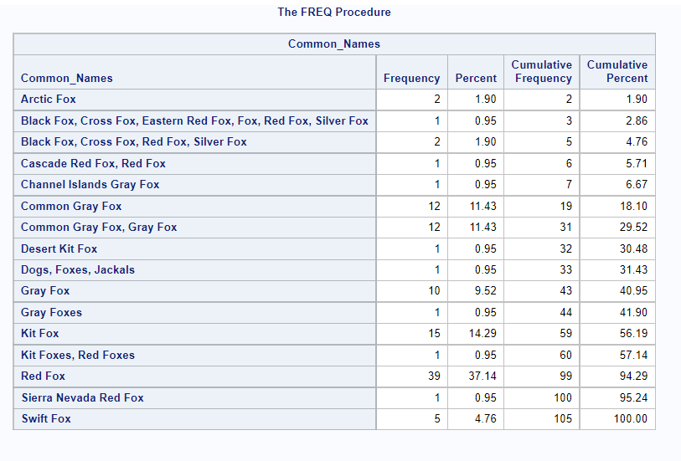The image size is (681, 461).
Task: Click the Frequency column header
Action: coord(411,79)
